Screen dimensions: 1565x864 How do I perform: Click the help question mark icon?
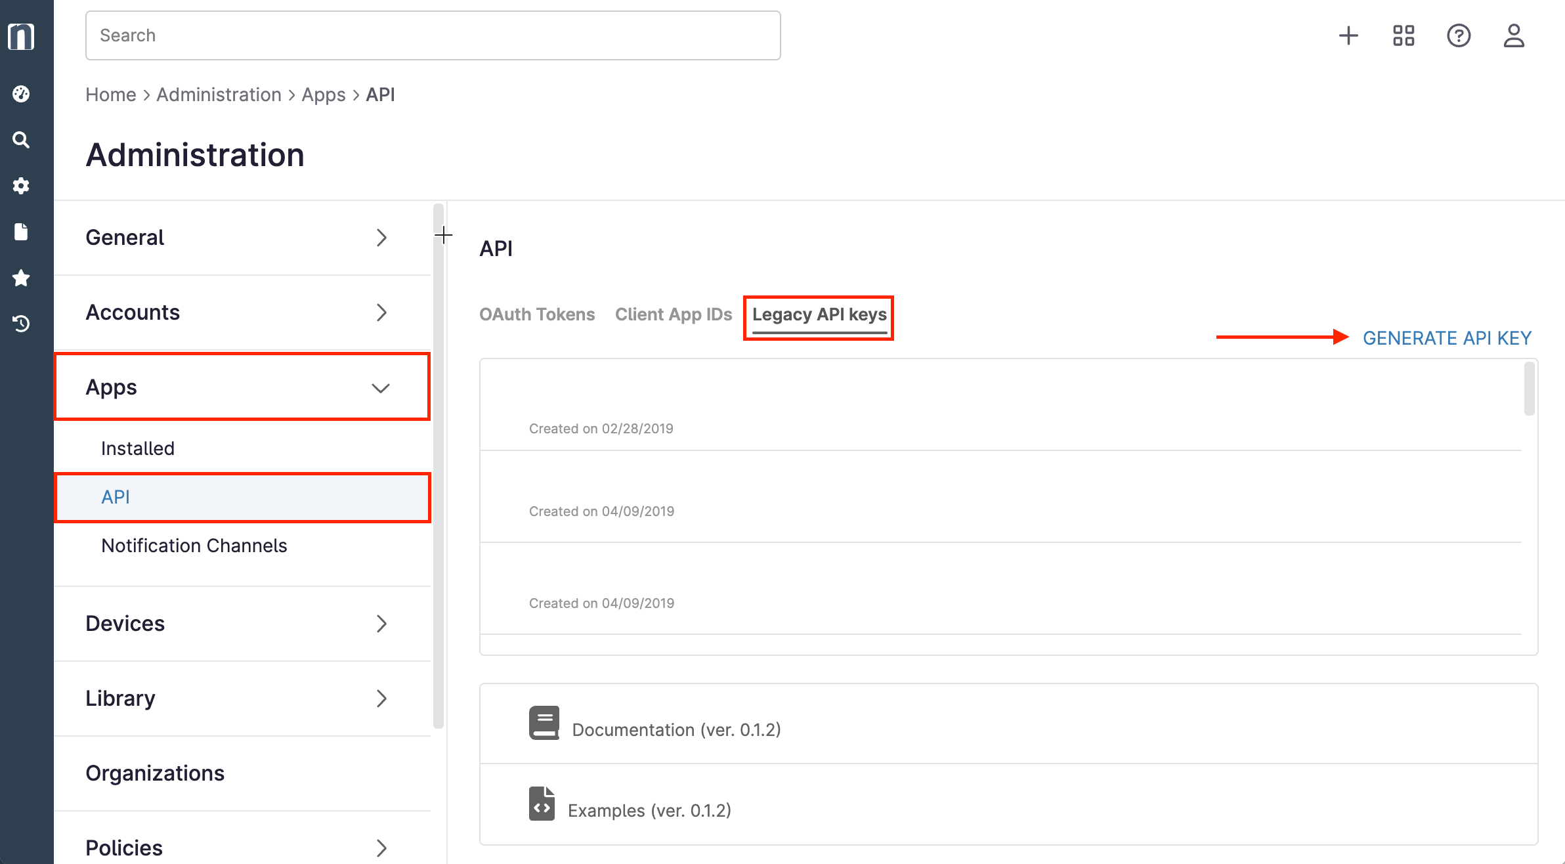pos(1459,35)
